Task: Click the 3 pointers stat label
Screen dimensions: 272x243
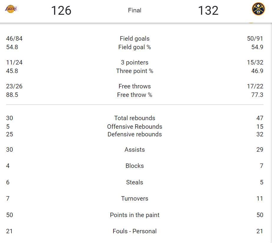Action: [x=135, y=62]
